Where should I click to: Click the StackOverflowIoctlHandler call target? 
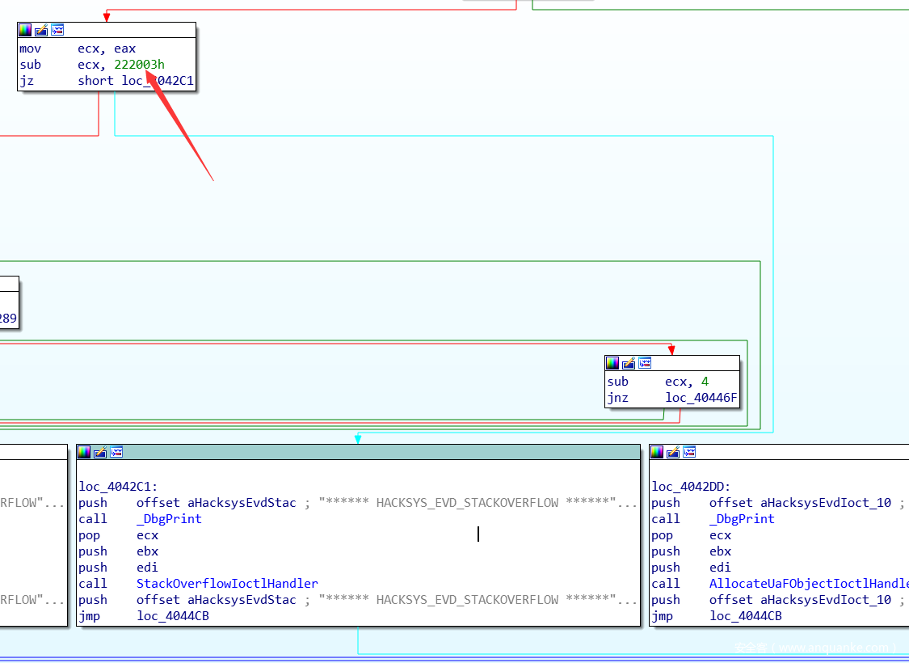(x=227, y=584)
